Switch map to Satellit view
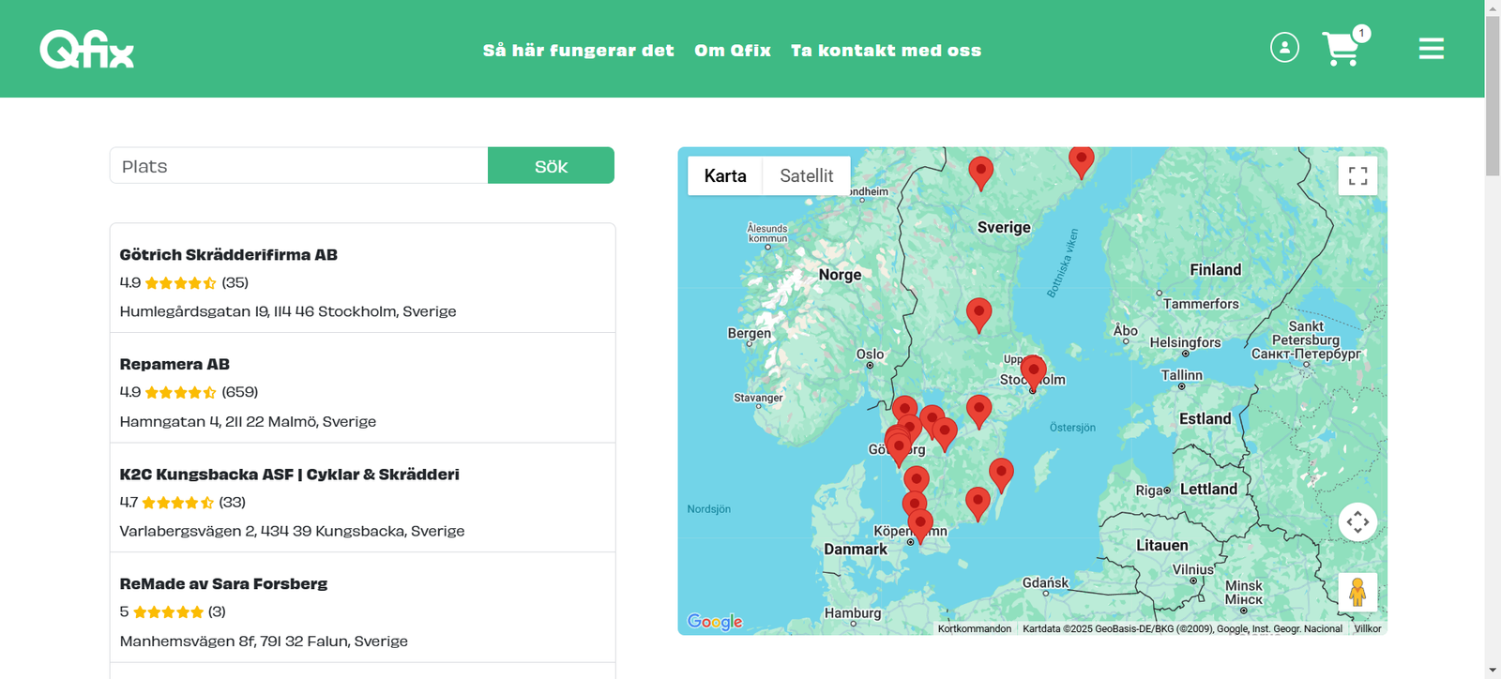 (x=806, y=176)
